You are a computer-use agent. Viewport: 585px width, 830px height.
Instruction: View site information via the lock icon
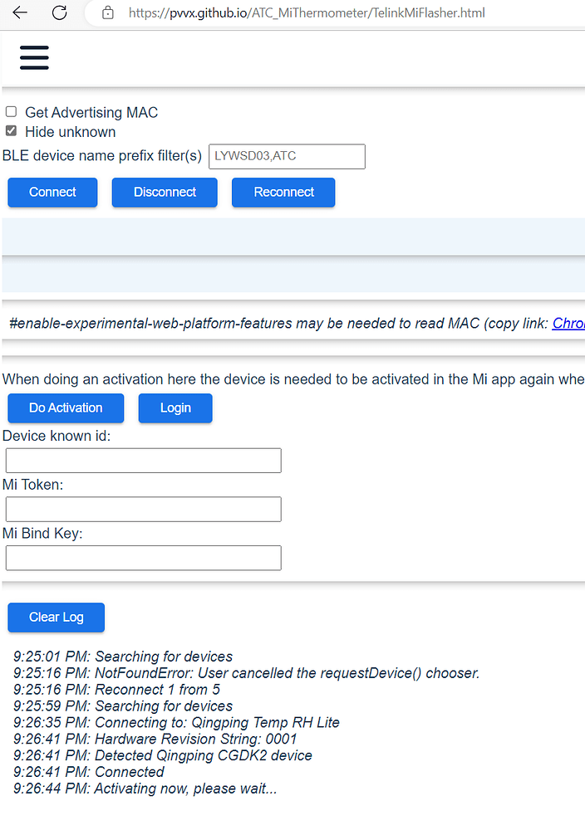(107, 12)
